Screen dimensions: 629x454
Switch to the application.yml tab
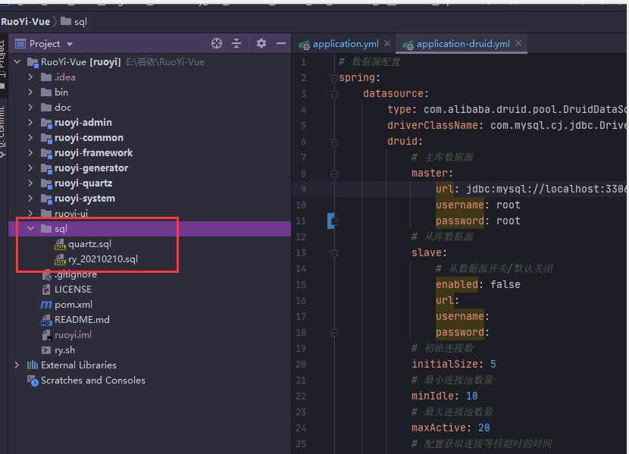point(346,44)
